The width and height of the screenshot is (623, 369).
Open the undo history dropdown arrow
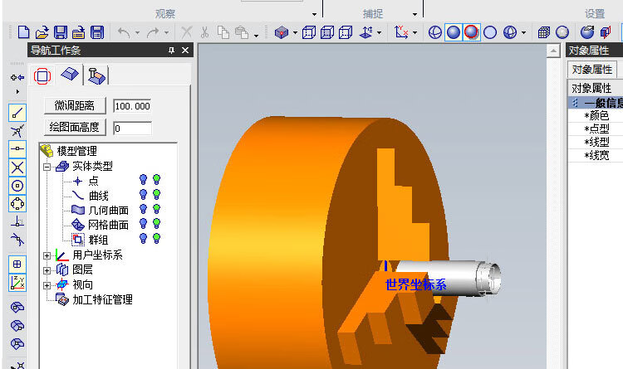coord(137,32)
